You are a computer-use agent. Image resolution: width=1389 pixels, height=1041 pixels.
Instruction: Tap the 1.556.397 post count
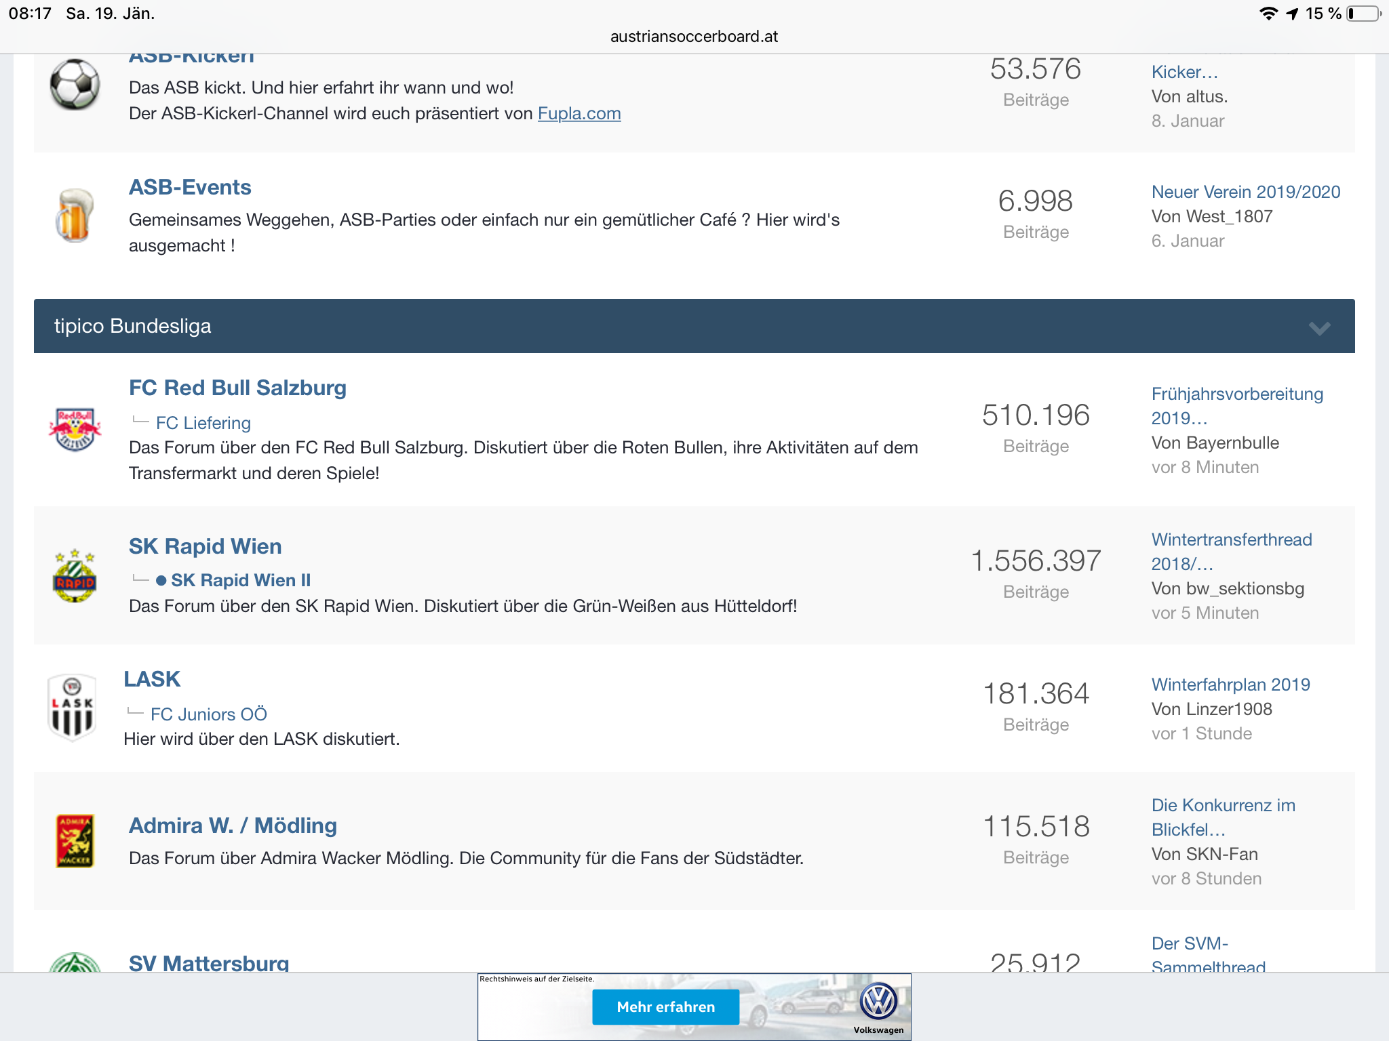click(1036, 560)
